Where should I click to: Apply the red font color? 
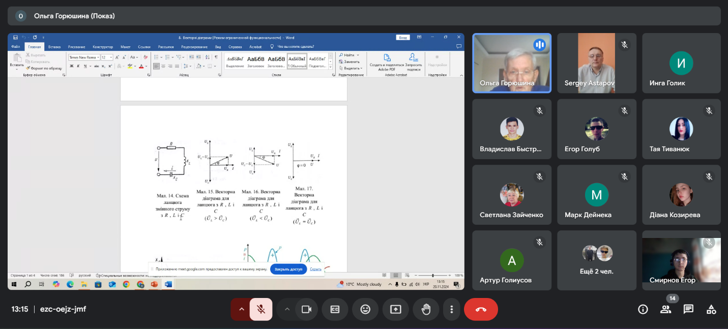141,66
